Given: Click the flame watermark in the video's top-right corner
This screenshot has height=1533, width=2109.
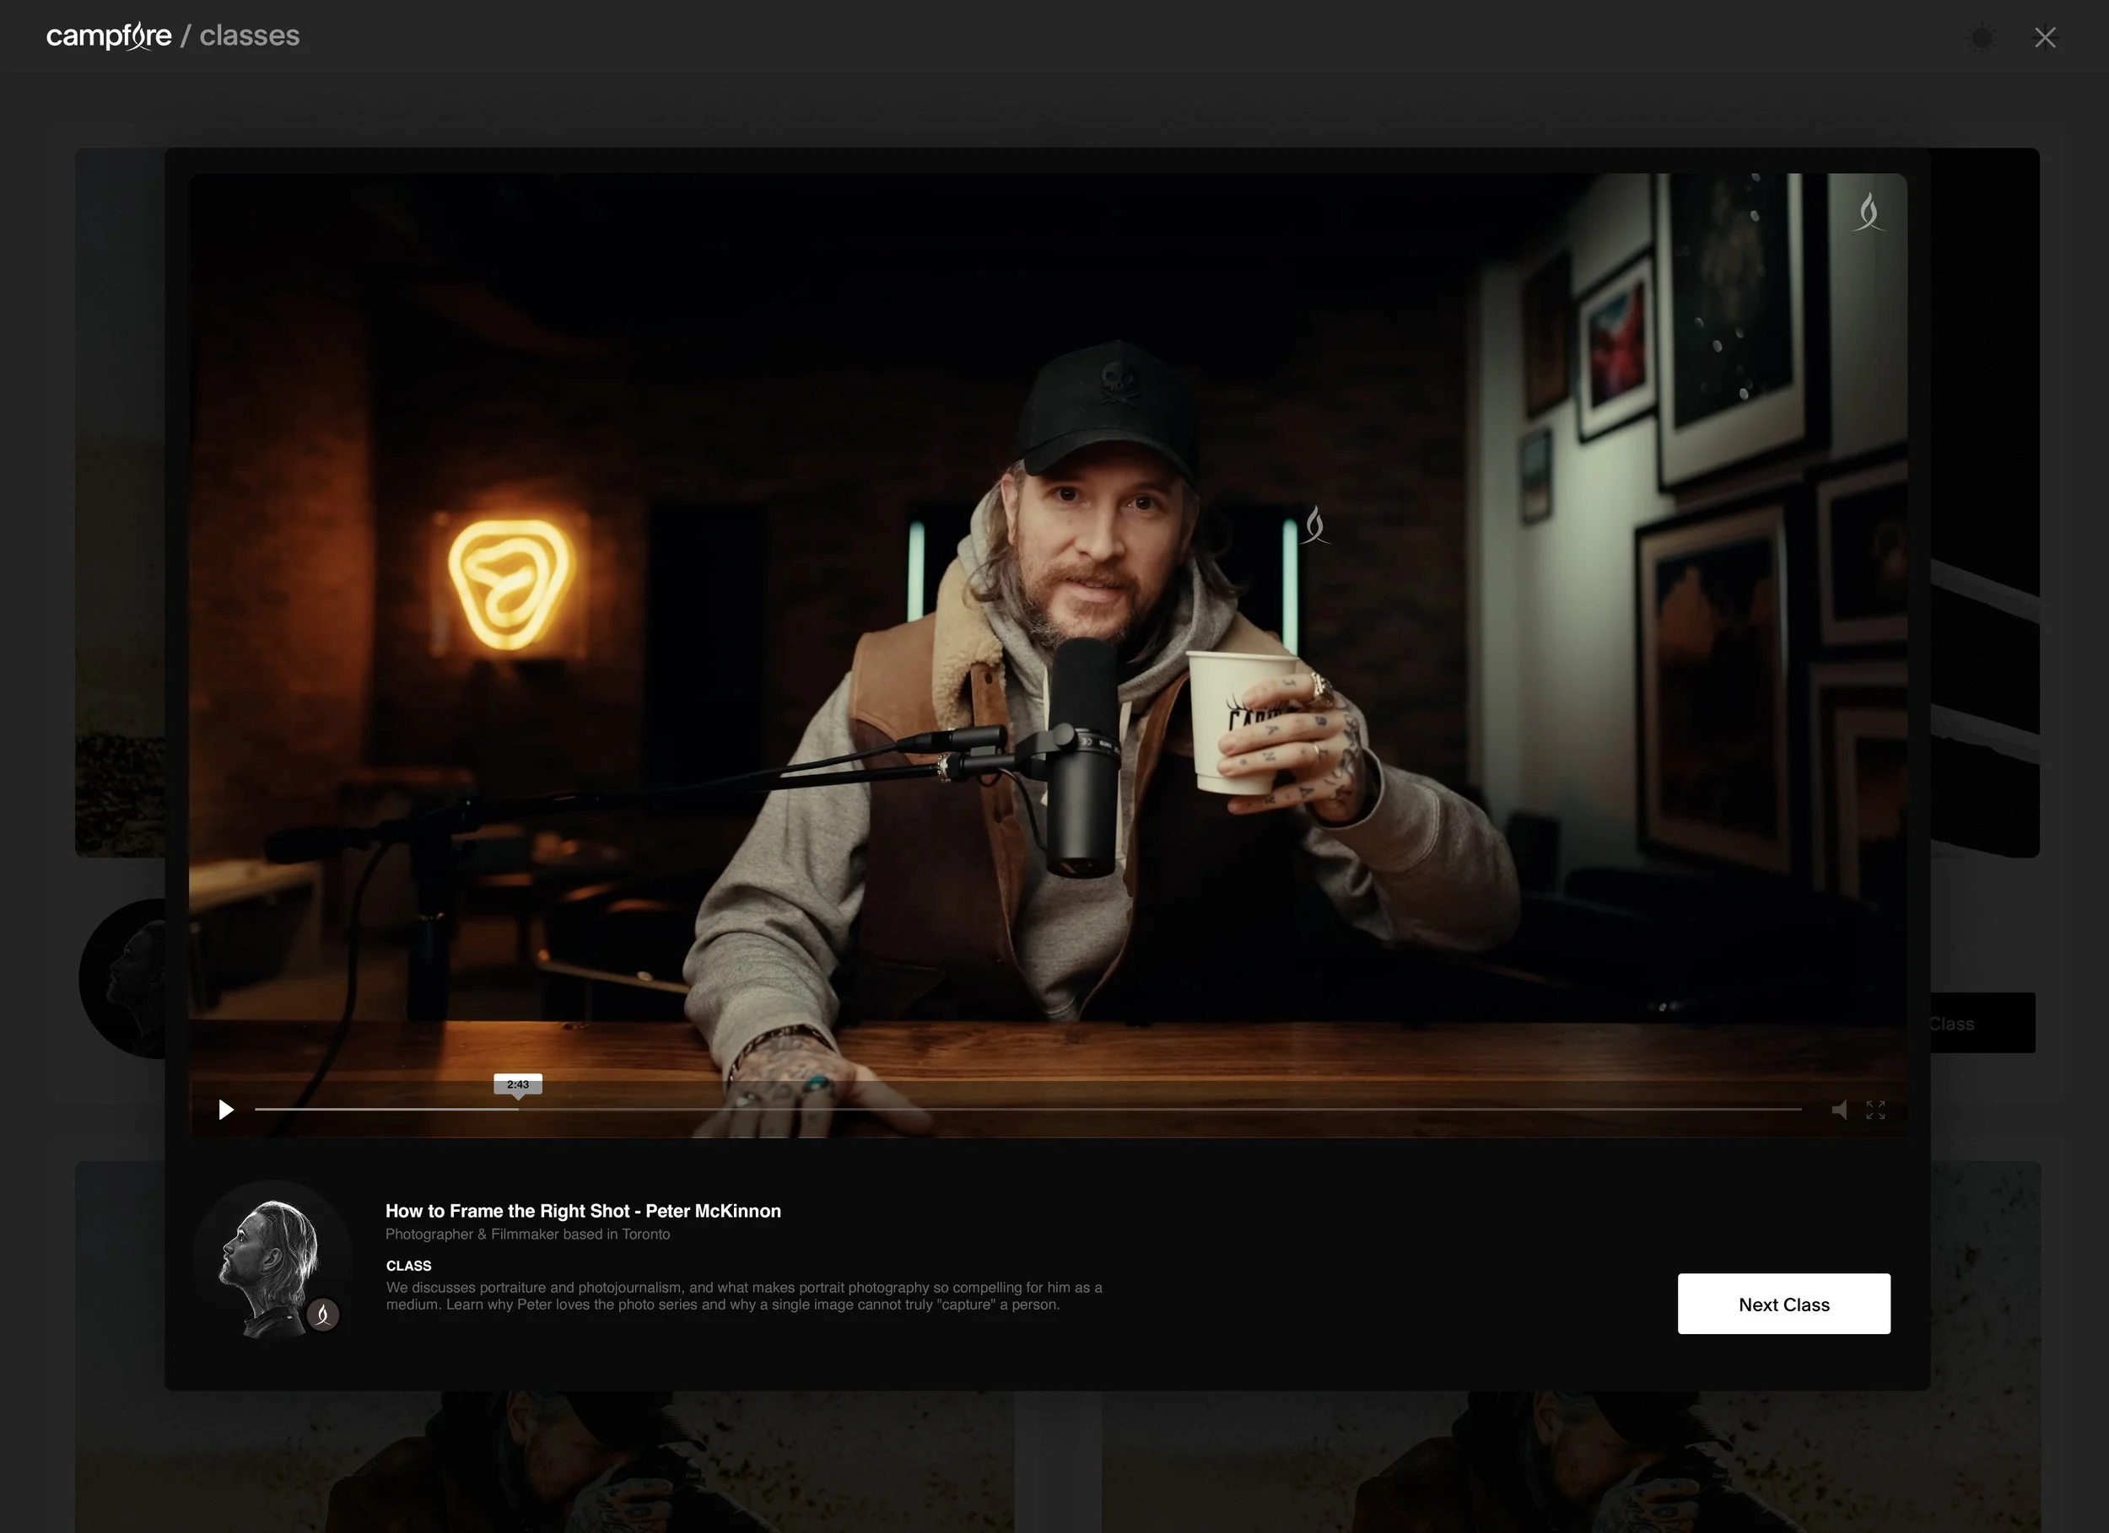Looking at the screenshot, I should click(x=1869, y=212).
